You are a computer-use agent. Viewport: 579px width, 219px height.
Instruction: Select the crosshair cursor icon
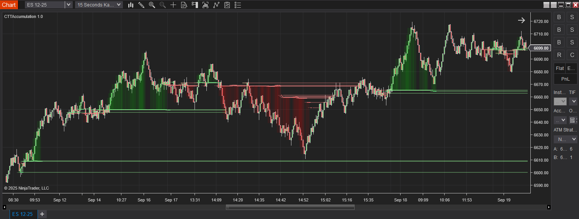point(173,5)
